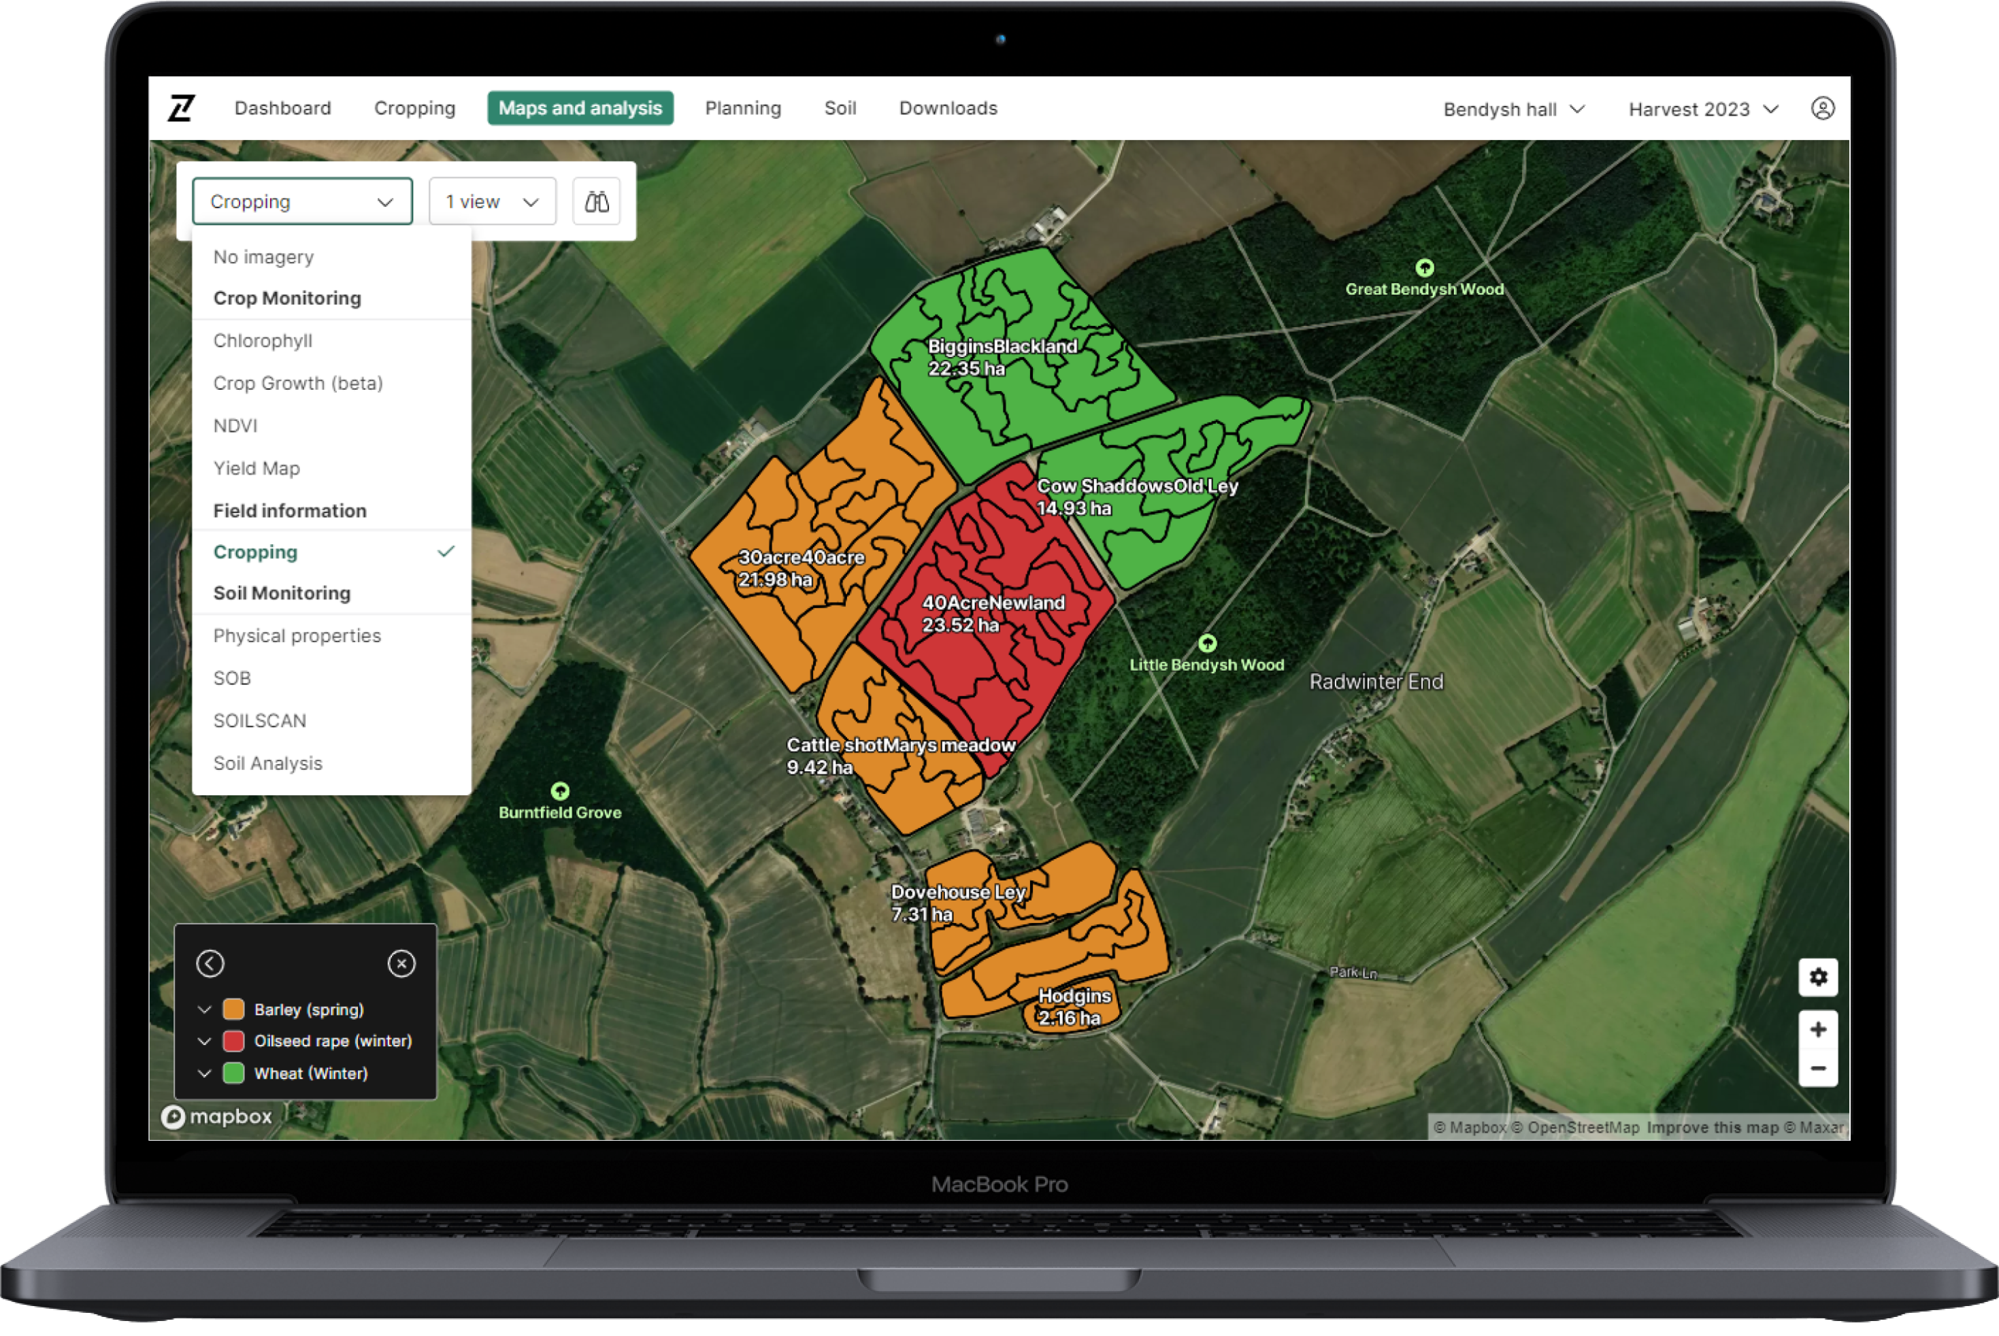Open the Maps and analysis tab
1999x1336 pixels.
578,109
